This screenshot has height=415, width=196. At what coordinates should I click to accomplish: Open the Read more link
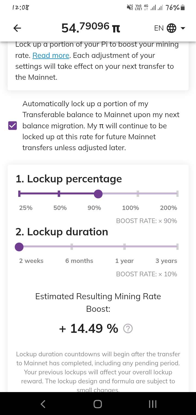[51, 55]
